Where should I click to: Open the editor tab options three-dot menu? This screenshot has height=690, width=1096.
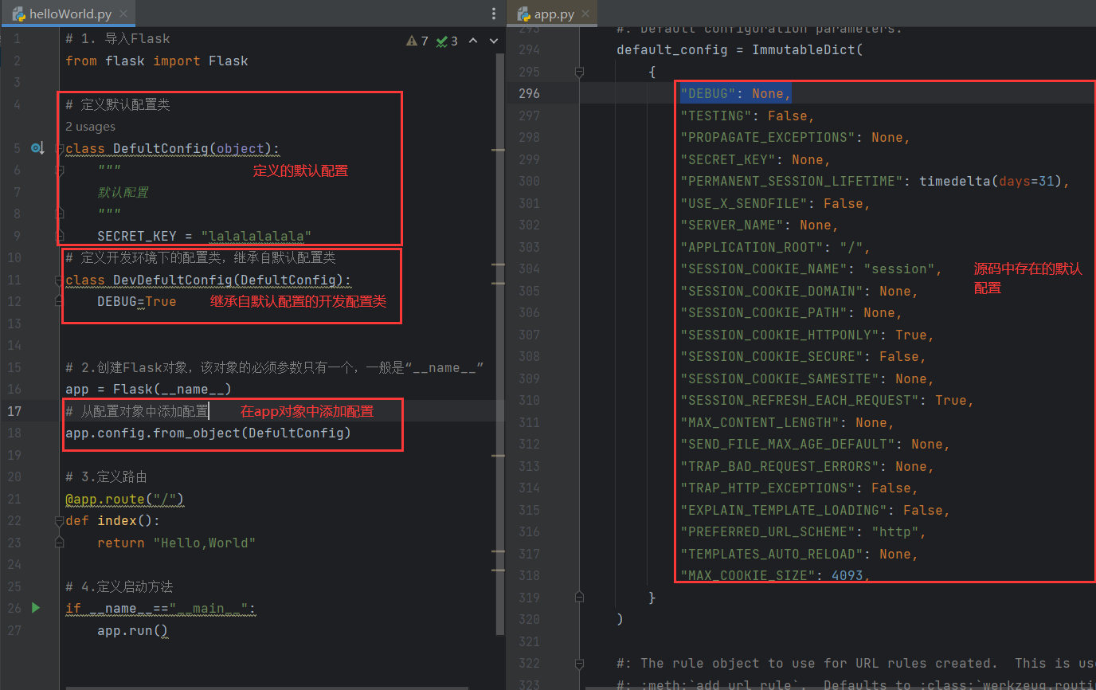tap(494, 14)
